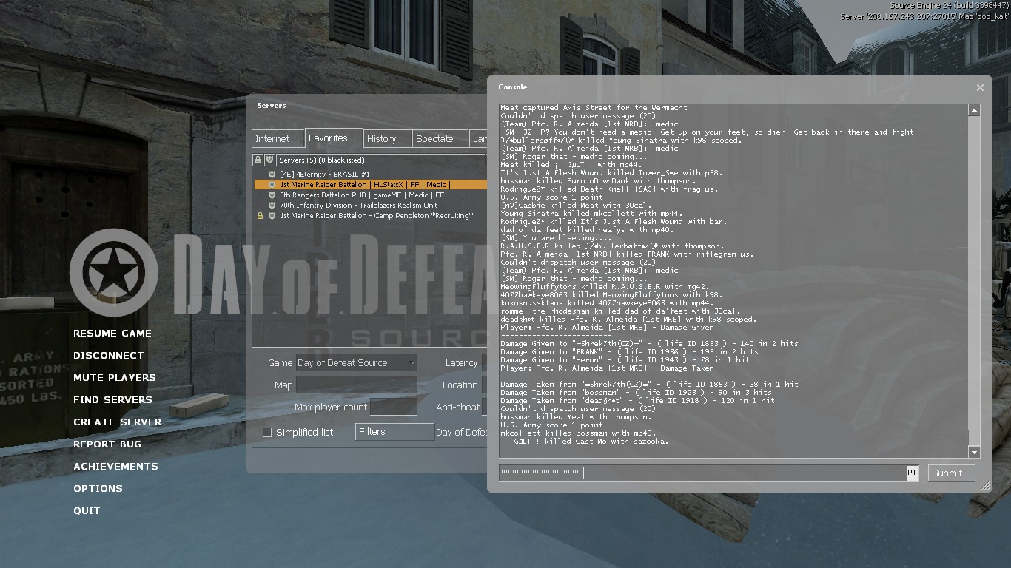The height and width of the screenshot is (568, 1011).
Task: Select Create Server menu item
Action: (x=118, y=422)
